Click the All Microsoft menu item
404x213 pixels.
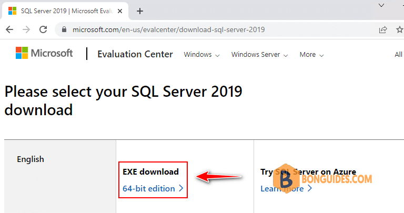coord(399,55)
